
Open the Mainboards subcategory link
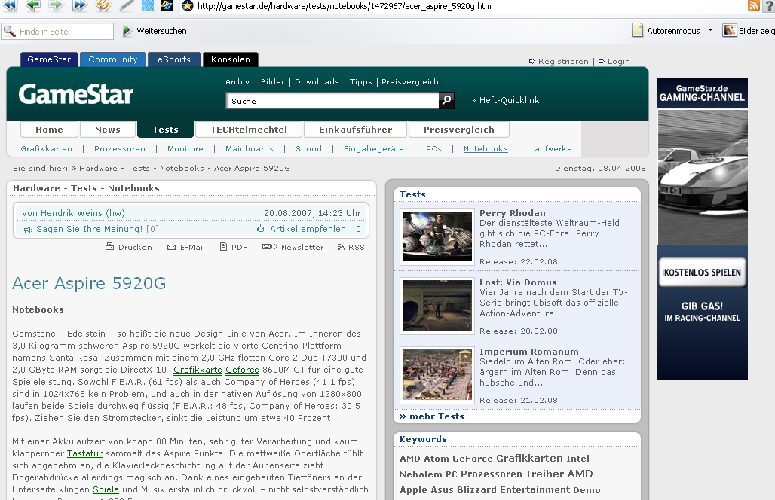click(249, 148)
